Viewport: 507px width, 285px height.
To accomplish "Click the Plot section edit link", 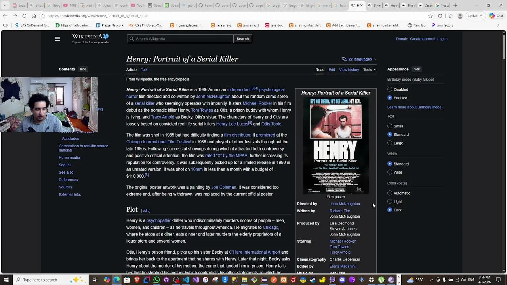I will point(146,211).
